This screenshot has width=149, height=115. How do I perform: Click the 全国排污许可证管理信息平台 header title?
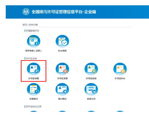tap(57, 12)
